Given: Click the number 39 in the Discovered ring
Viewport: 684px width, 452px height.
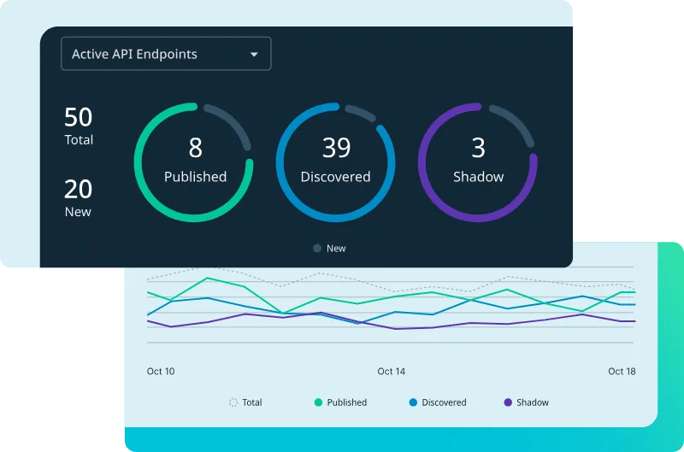Looking at the screenshot, I should point(336,148).
